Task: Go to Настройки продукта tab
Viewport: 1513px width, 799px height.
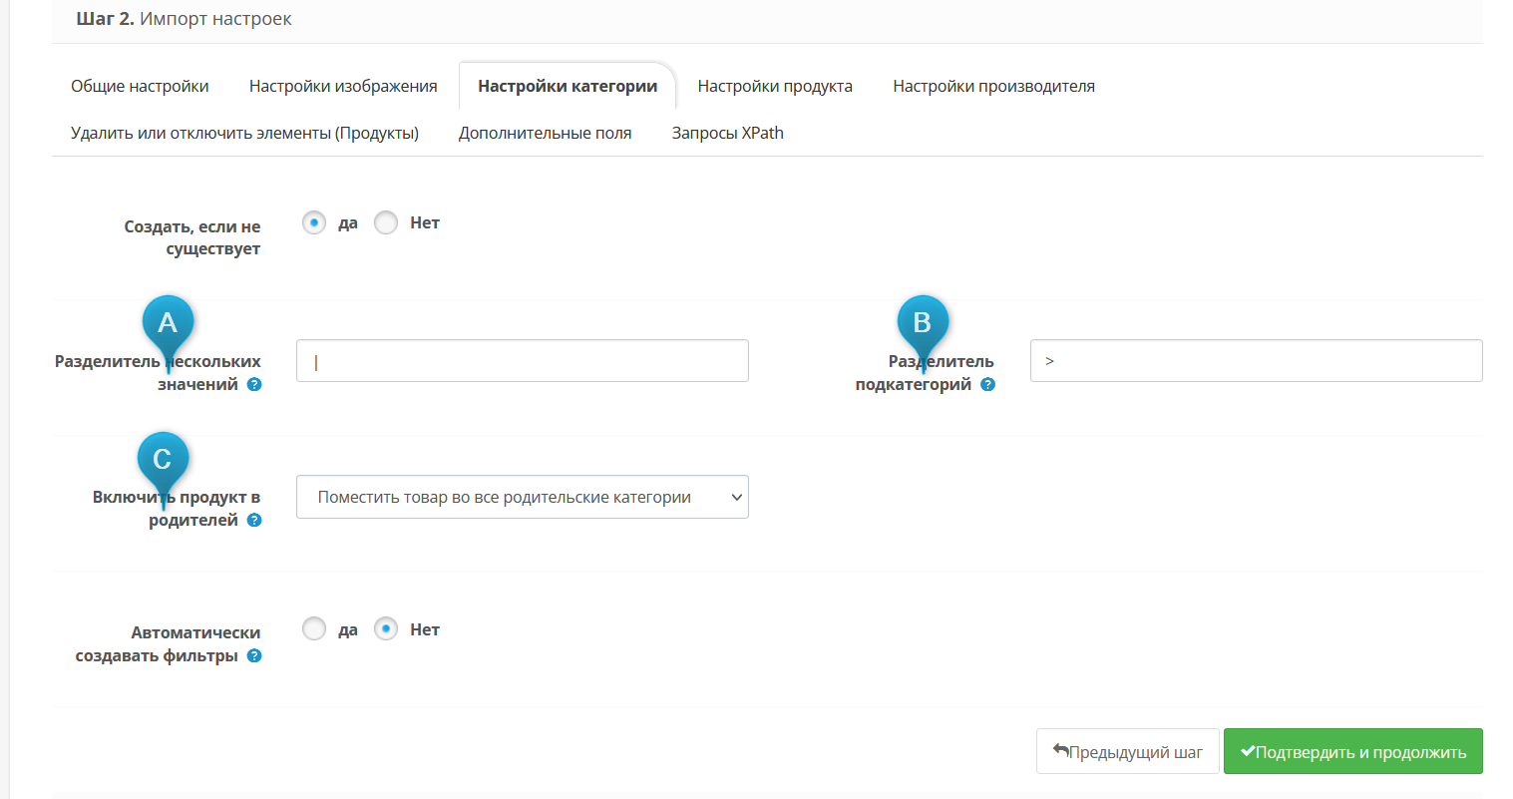Action: (x=775, y=86)
